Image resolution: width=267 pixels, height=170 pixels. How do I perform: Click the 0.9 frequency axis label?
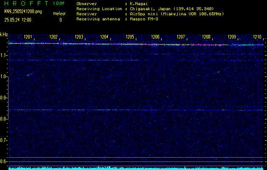pyautogui.click(x=3, y=98)
